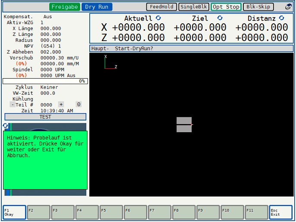This screenshot has width=296, height=222.
Task: Click the Aktuell Z position value
Action: pos(139,38)
